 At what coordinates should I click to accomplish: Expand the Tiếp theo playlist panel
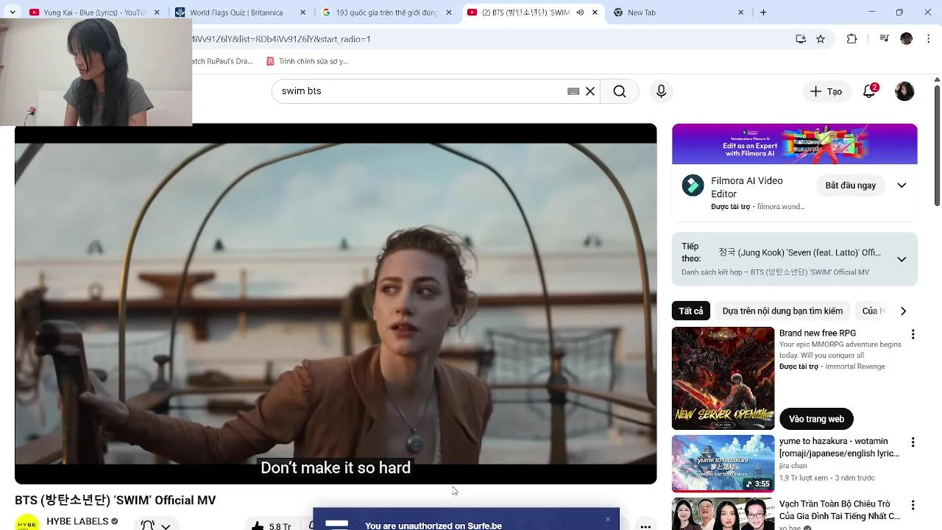tap(902, 259)
